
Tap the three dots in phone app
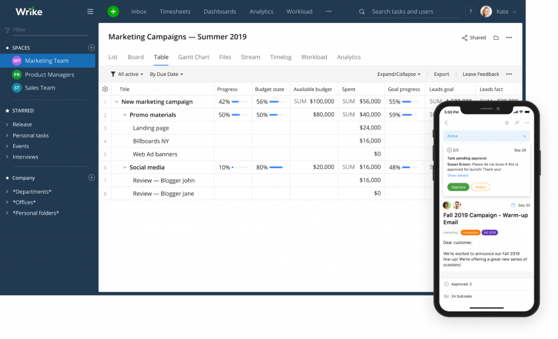527,123
